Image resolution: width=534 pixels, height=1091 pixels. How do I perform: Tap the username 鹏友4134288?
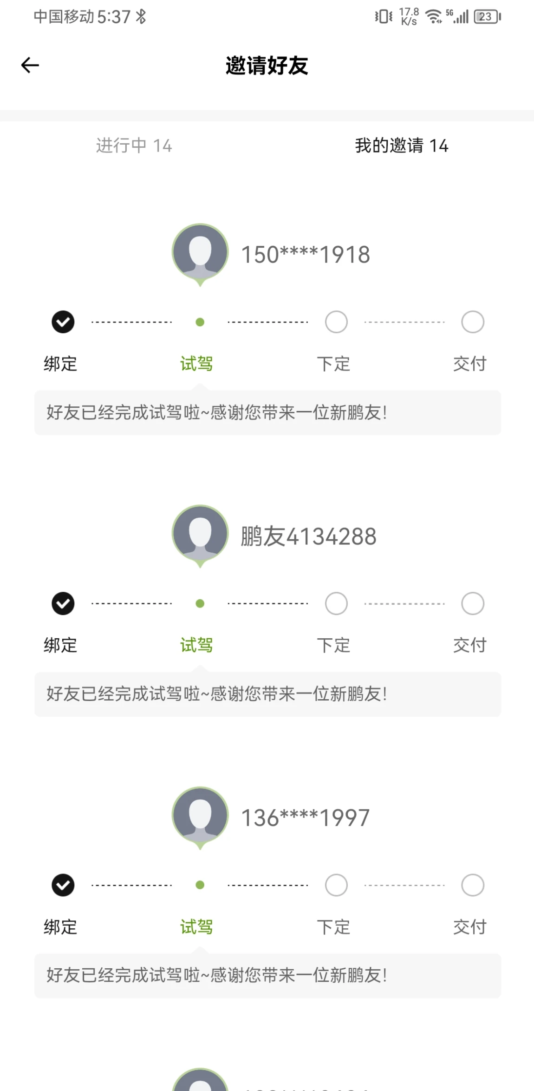click(x=308, y=536)
